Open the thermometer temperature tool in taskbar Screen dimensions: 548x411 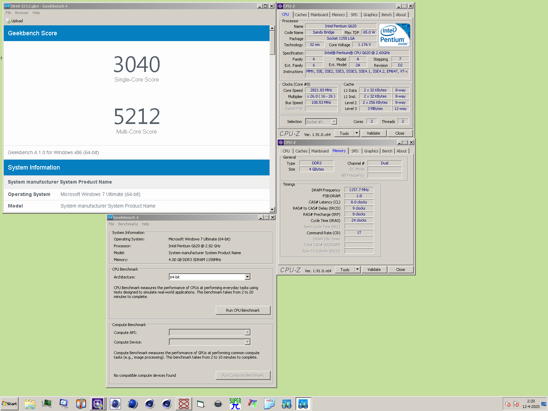point(81,404)
